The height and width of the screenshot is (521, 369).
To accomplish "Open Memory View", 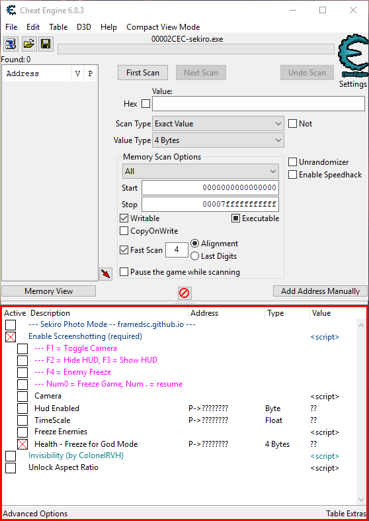I will (x=48, y=291).
